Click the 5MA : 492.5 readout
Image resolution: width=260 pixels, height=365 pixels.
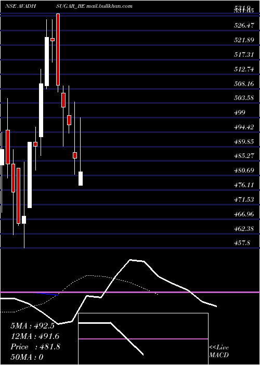tap(32, 326)
